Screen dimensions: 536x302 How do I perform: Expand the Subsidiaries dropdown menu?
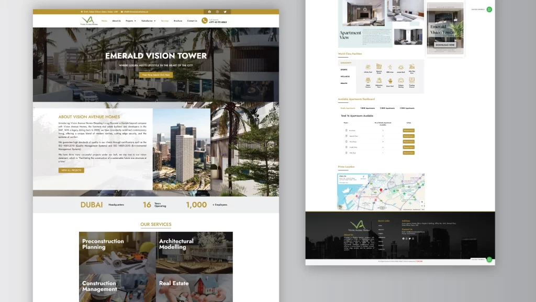(148, 21)
